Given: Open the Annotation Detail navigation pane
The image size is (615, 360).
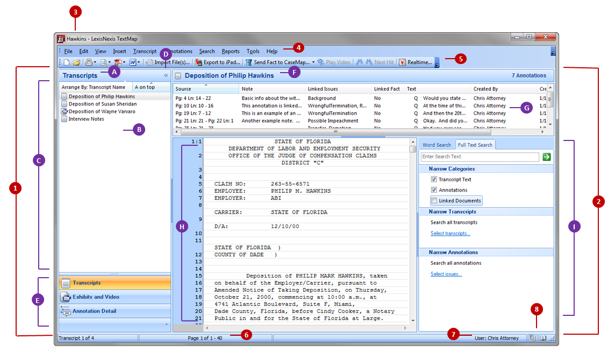Looking at the screenshot, I should 115,312.
